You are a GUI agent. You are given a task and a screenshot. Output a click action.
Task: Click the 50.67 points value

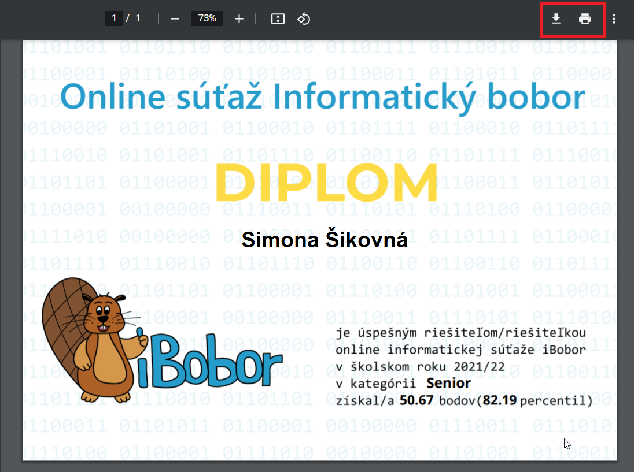click(x=416, y=400)
